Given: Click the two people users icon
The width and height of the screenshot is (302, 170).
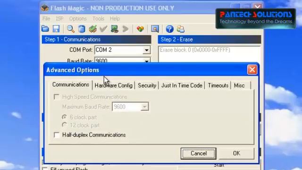Looking at the screenshot, I should 181,29.
